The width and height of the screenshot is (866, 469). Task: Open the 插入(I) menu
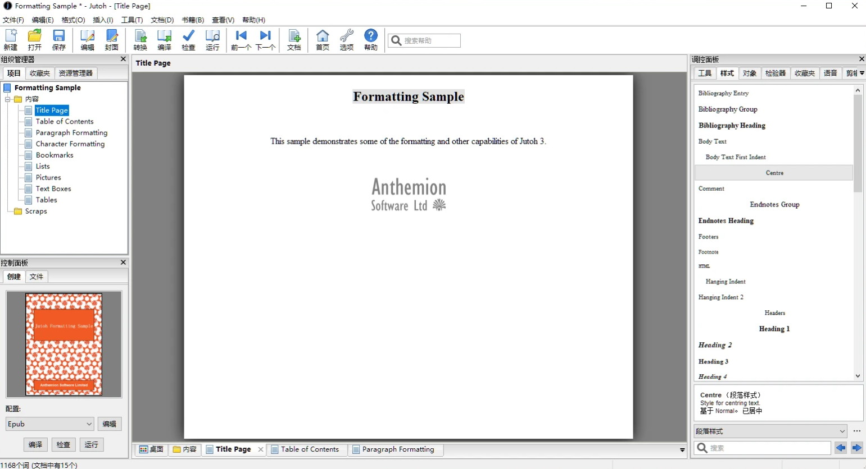point(103,20)
